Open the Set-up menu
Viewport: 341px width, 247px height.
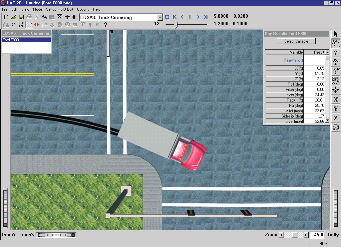point(51,9)
